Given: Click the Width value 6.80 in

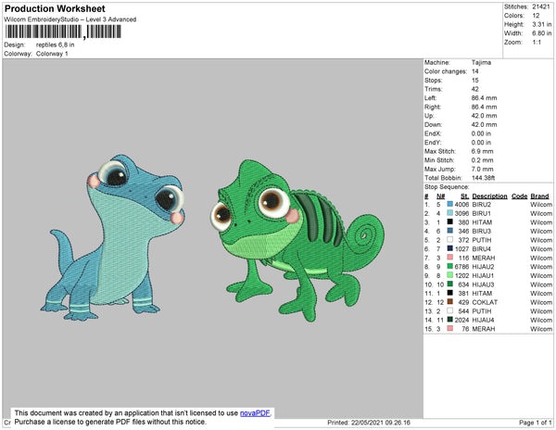Looking at the screenshot, I should coord(541,33).
